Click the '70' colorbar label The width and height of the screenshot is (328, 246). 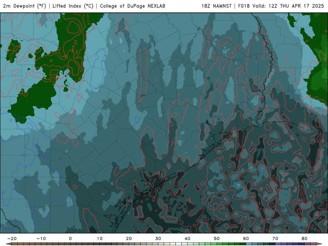275,239
